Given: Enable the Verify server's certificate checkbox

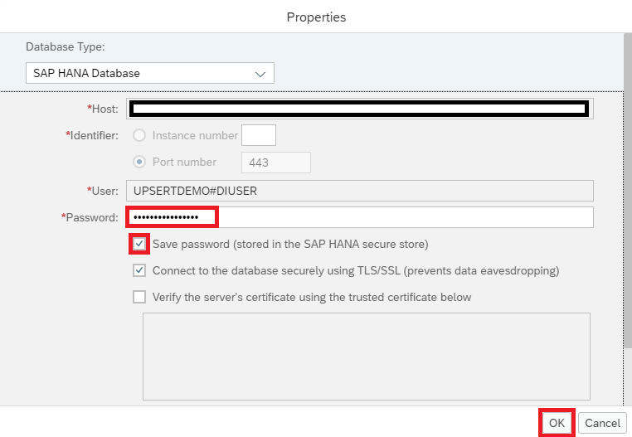Looking at the screenshot, I should click(139, 297).
